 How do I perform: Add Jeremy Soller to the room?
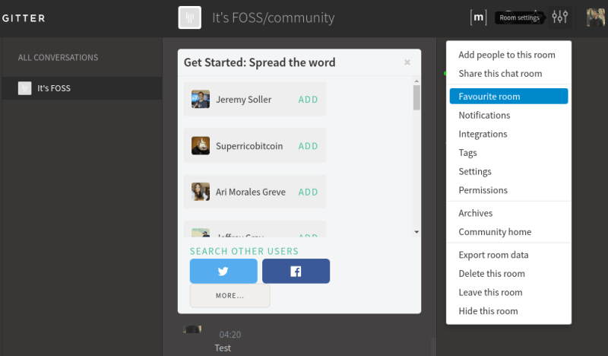(x=308, y=100)
